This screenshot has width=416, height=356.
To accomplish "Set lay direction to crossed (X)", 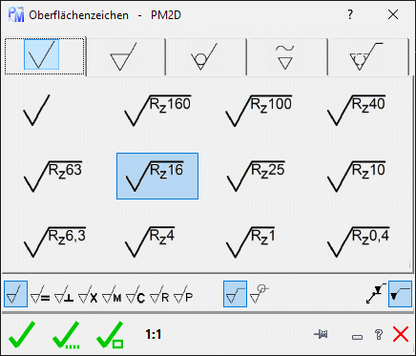I will pyautogui.click(x=88, y=294).
